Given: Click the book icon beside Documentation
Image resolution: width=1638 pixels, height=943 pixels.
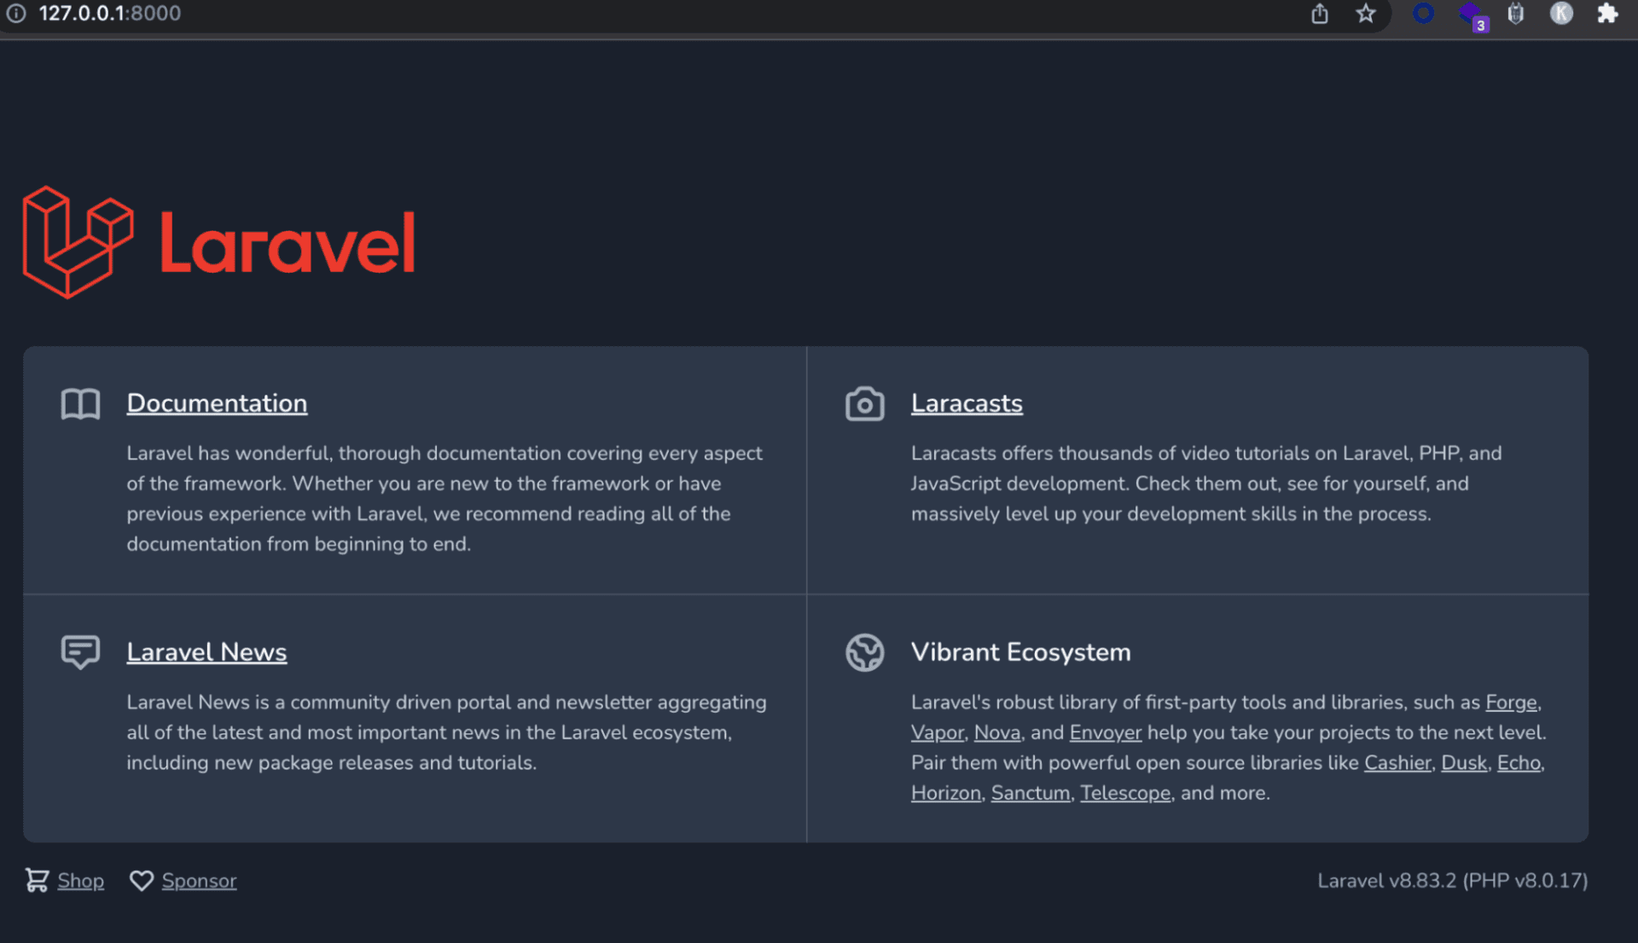Looking at the screenshot, I should click(x=80, y=404).
